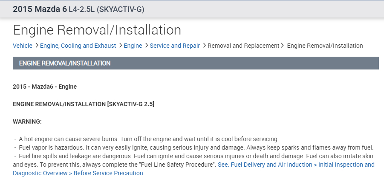Click the chevron after the Engine breadcrumb
384x185 pixels.
coord(147,46)
